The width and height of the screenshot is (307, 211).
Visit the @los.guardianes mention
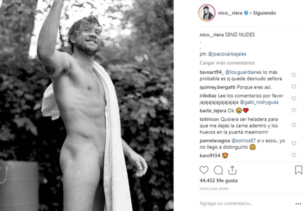(244, 72)
